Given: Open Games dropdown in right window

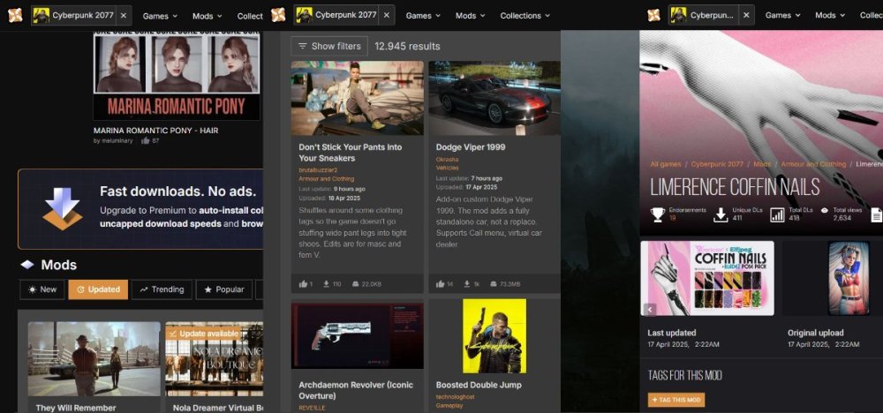Looking at the screenshot, I should coord(782,16).
